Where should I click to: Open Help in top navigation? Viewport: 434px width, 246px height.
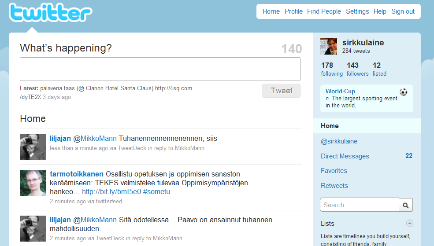380,11
